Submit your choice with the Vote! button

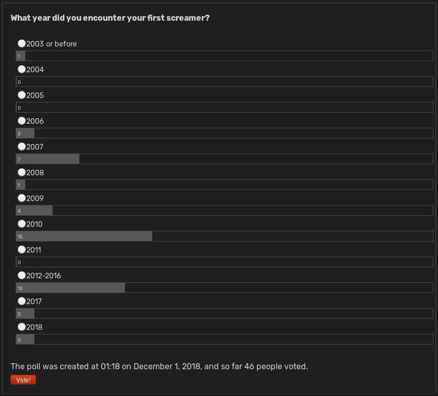pyautogui.click(x=23, y=380)
